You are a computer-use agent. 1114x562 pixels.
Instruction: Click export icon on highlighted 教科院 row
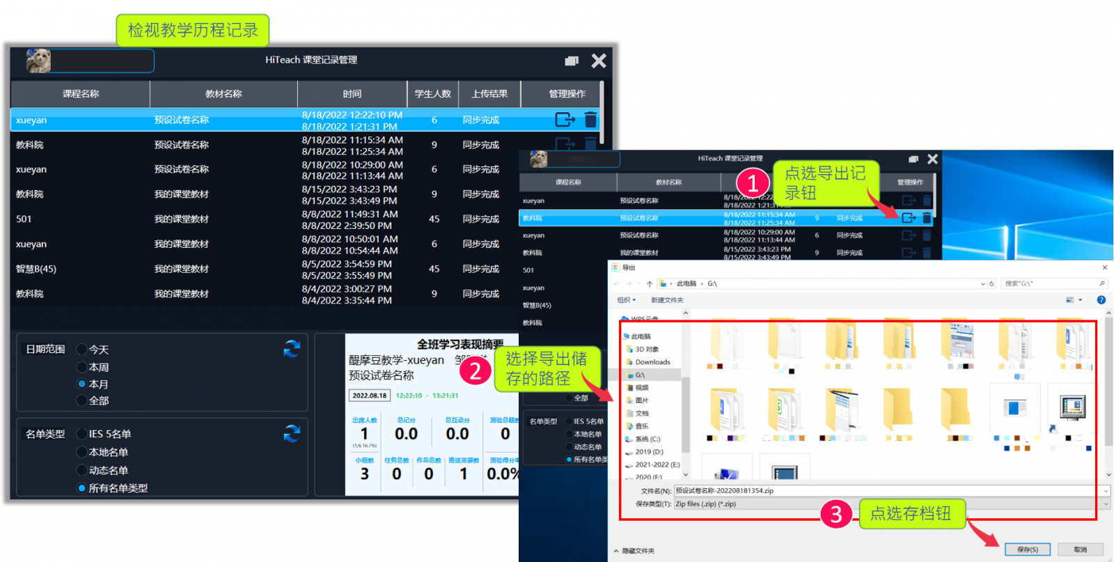pyautogui.click(x=909, y=218)
